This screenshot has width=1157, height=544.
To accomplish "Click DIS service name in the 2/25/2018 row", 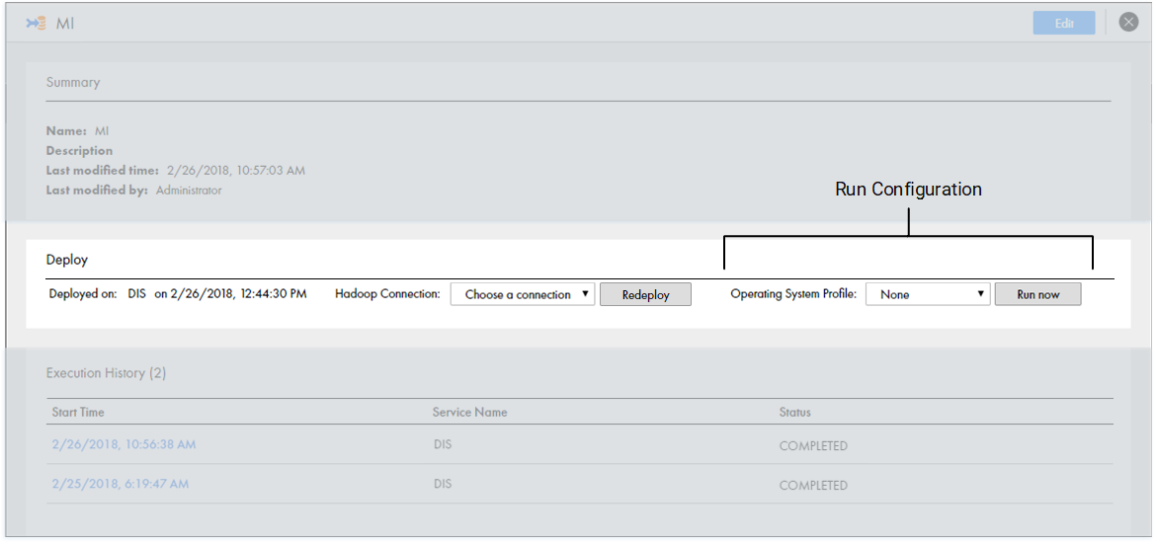I will pyautogui.click(x=442, y=484).
